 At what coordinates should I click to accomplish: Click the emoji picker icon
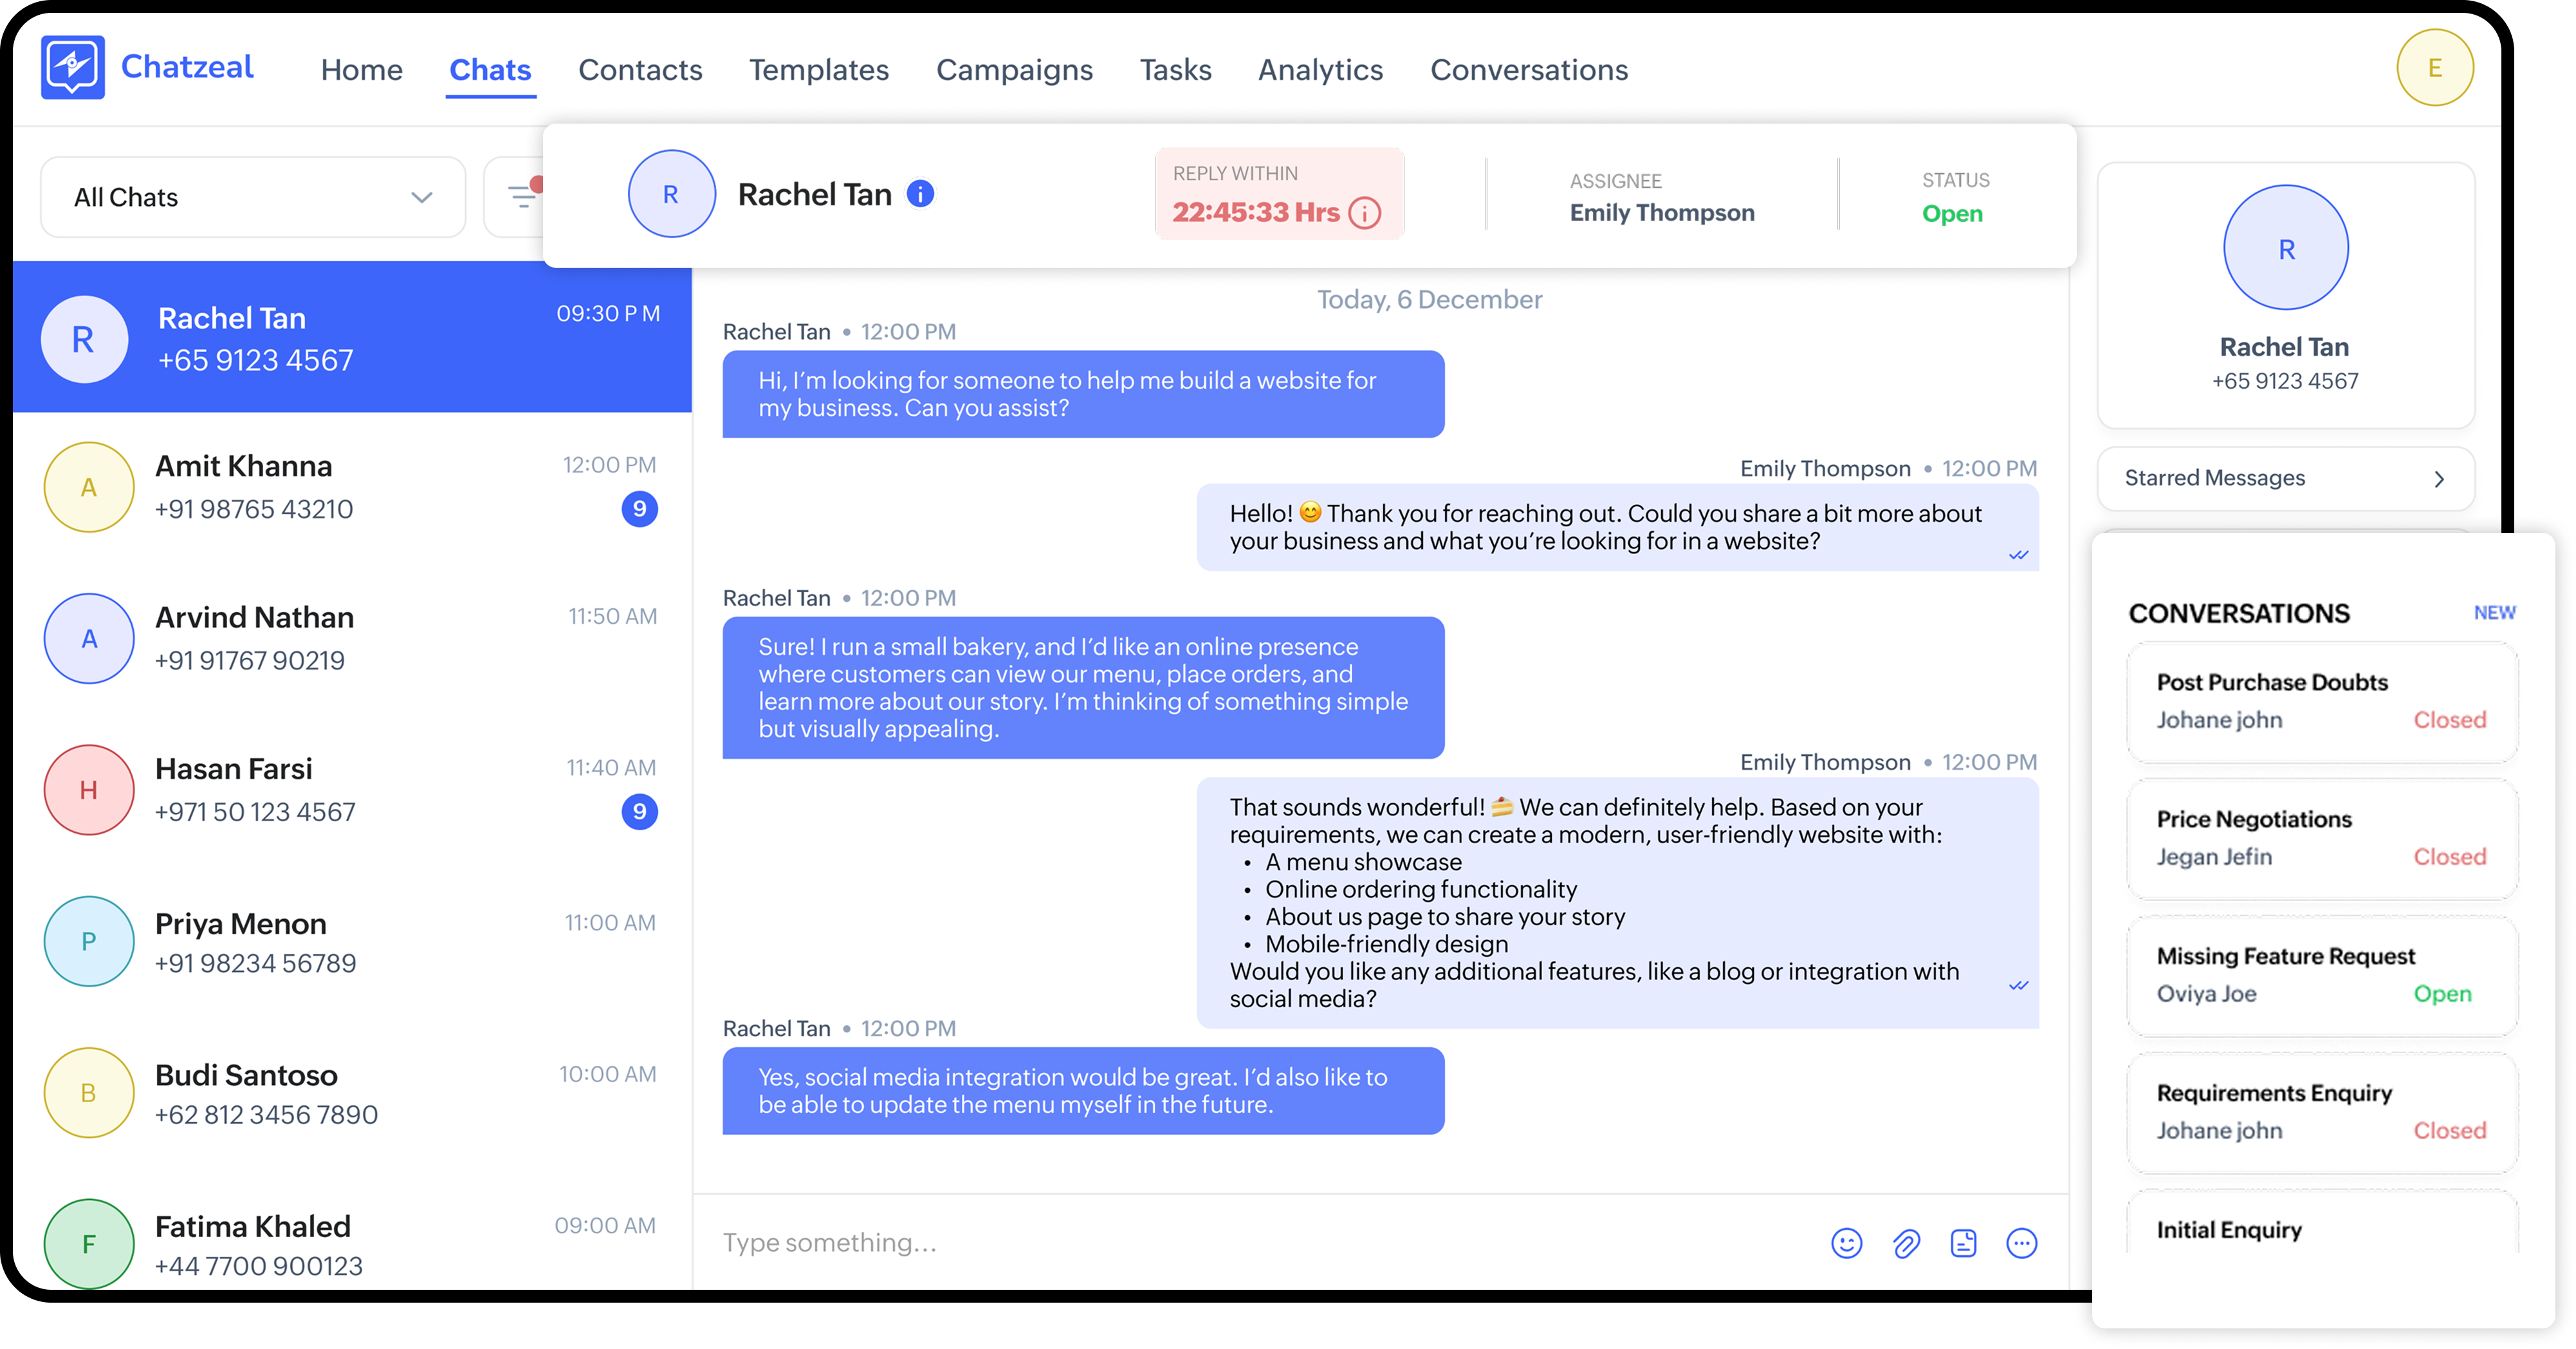(x=1846, y=1243)
